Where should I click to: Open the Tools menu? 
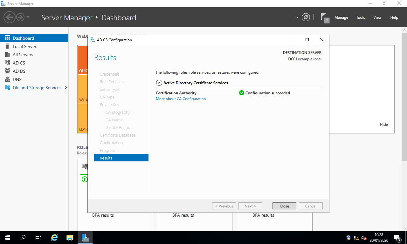click(361, 17)
